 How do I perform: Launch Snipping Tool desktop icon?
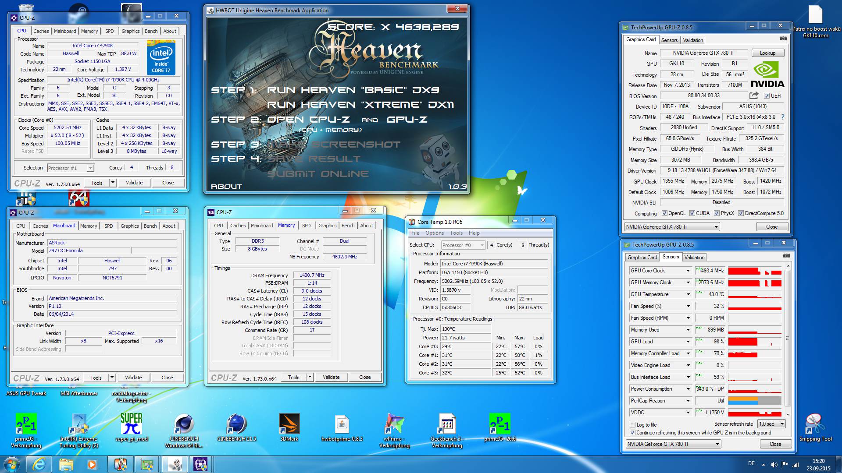[815, 424]
